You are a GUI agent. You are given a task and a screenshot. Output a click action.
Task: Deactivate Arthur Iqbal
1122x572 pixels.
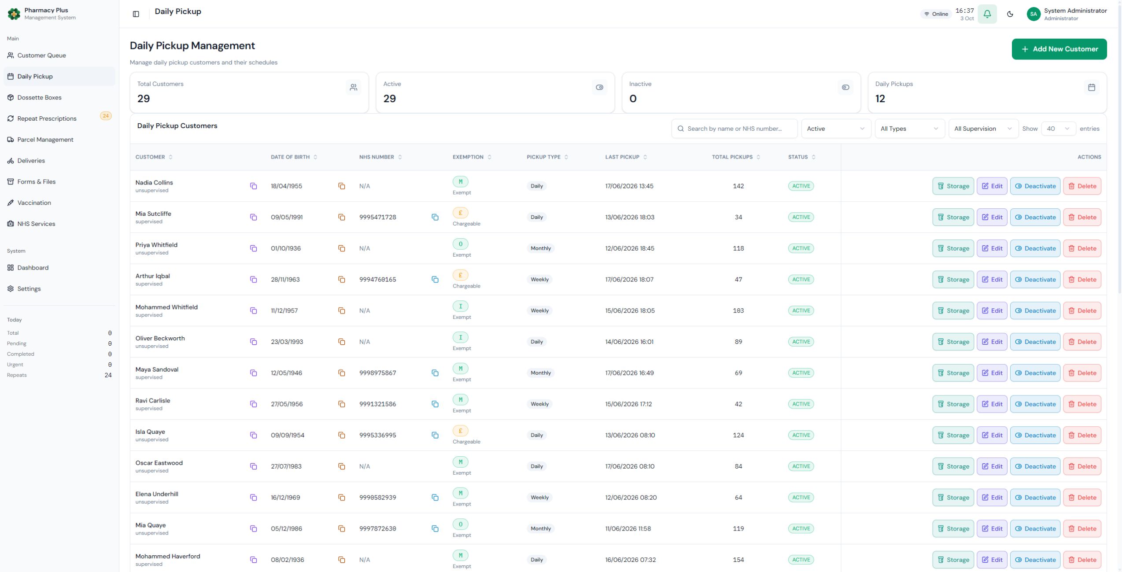(x=1035, y=280)
